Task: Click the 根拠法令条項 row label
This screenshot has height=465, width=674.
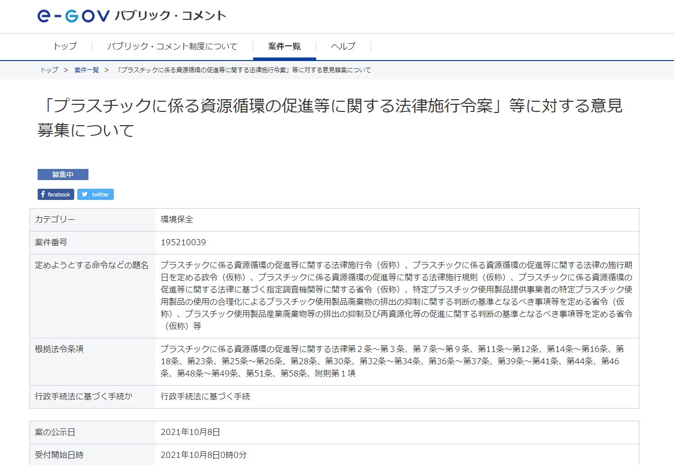Action: (x=59, y=350)
